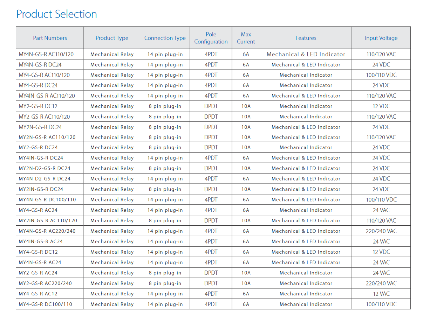Click the Pole Configuration column header
The image size is (437, 323).
(211, 38)
